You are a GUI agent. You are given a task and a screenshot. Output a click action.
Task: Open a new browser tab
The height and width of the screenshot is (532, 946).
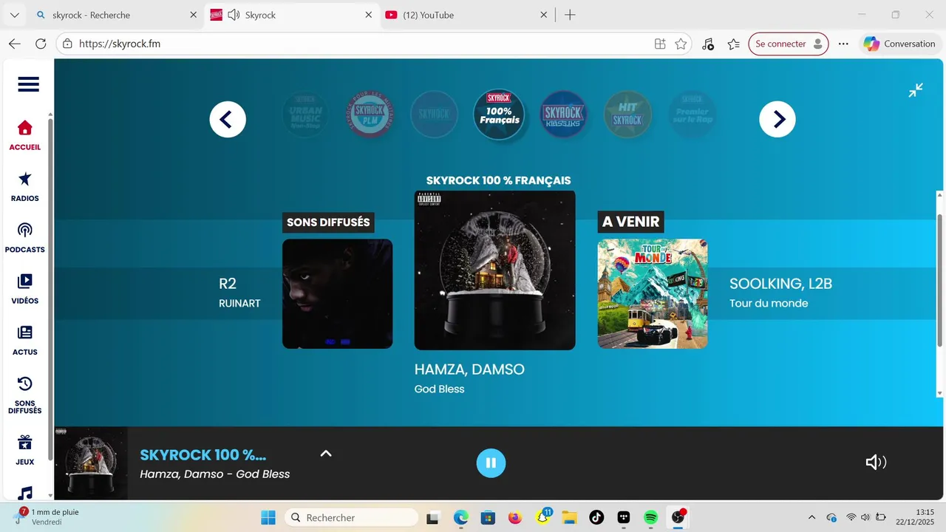click(570, 15)
